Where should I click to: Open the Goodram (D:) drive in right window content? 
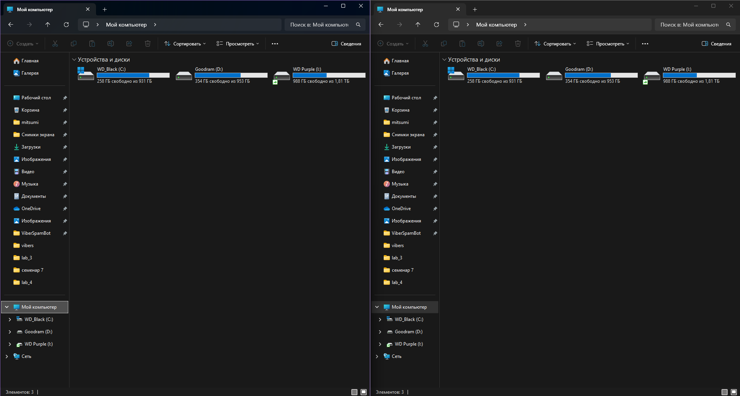point(592,75)
